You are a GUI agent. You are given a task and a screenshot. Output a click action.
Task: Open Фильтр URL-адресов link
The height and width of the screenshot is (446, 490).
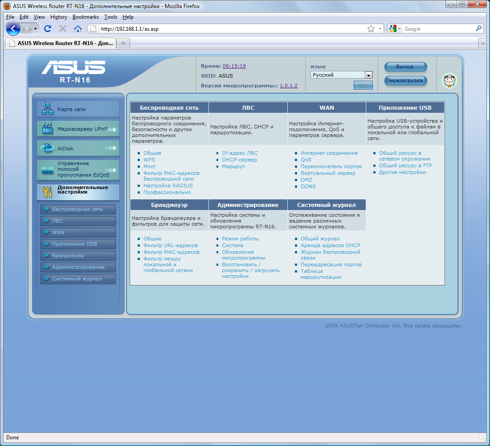[170, 245]
